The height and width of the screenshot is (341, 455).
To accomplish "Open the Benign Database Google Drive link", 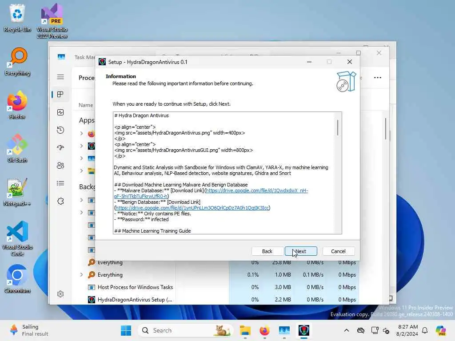I will tap(192, 208).
